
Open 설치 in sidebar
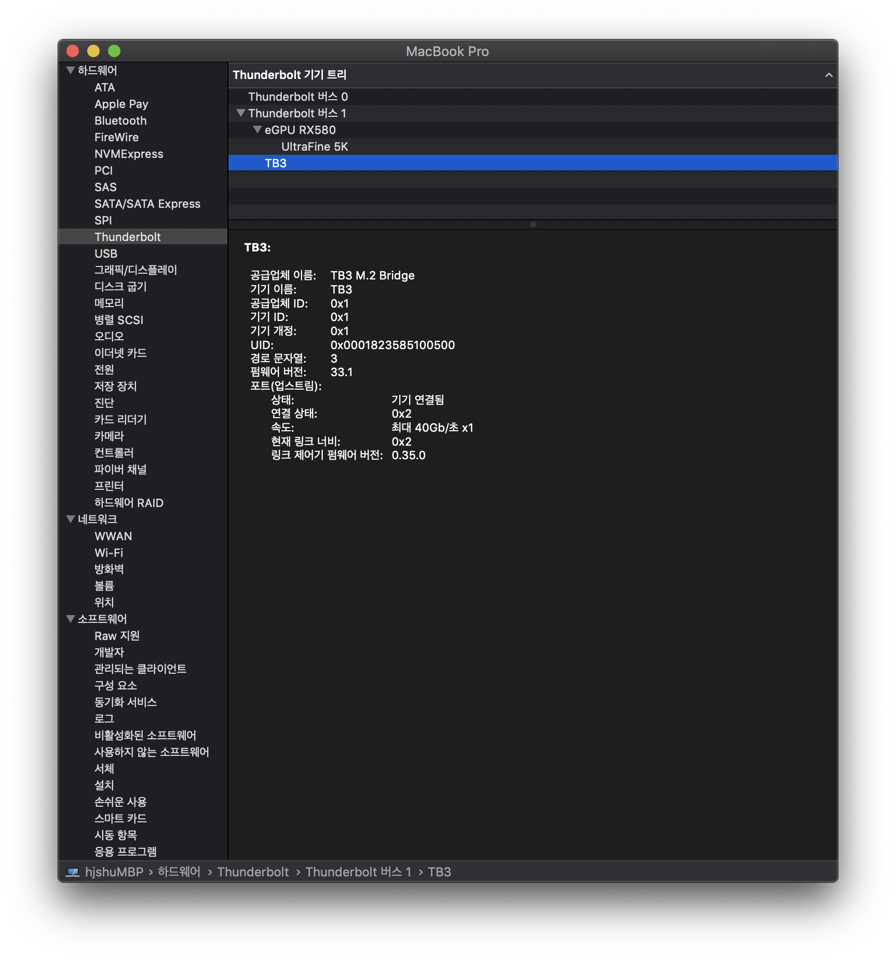(x=104, y=785)
